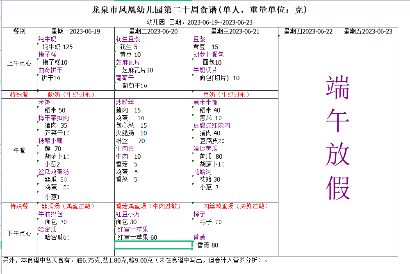Click the 上午点心 row label
This screenshot has width=410, height=274.
click(x=19, y=63)
